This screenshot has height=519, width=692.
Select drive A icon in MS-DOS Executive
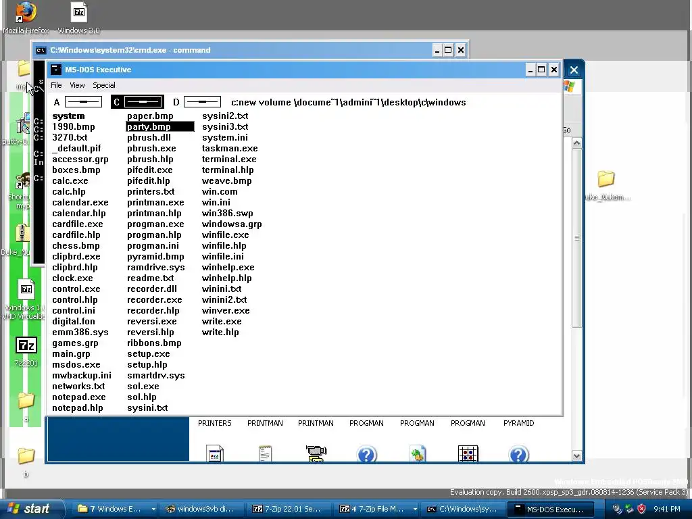[83, 102]
